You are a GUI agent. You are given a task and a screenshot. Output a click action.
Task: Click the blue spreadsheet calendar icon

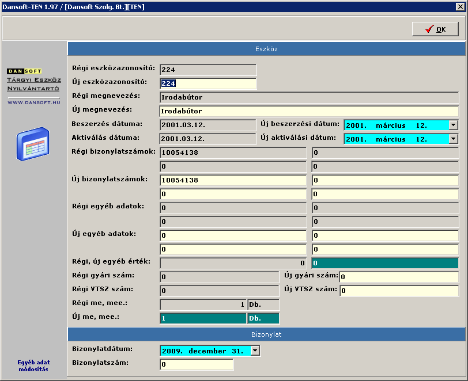33,144
